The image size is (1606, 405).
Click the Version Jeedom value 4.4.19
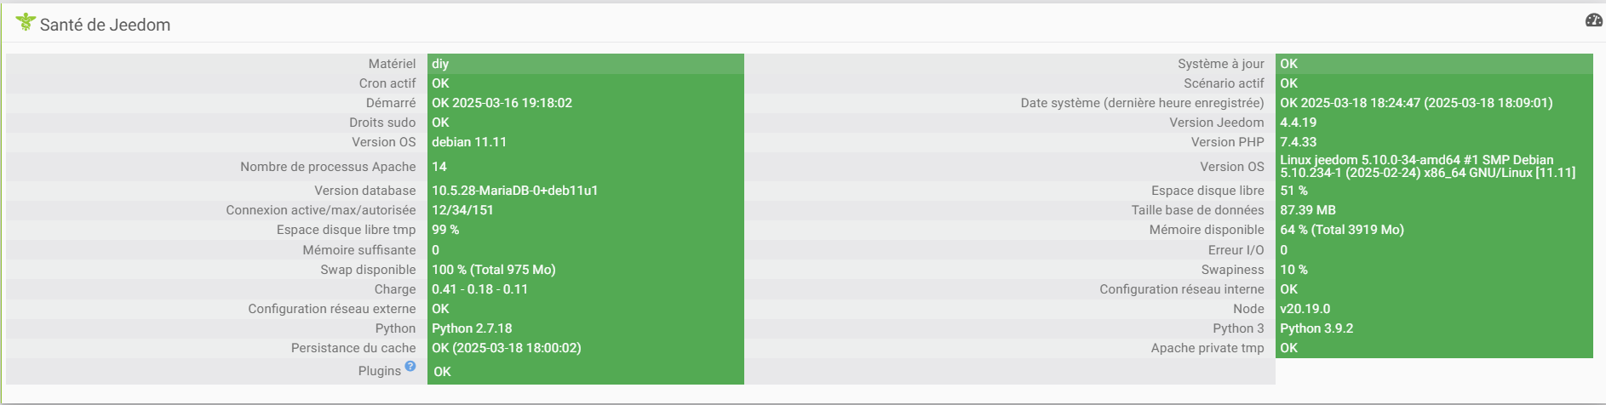tap(1298, 123)
